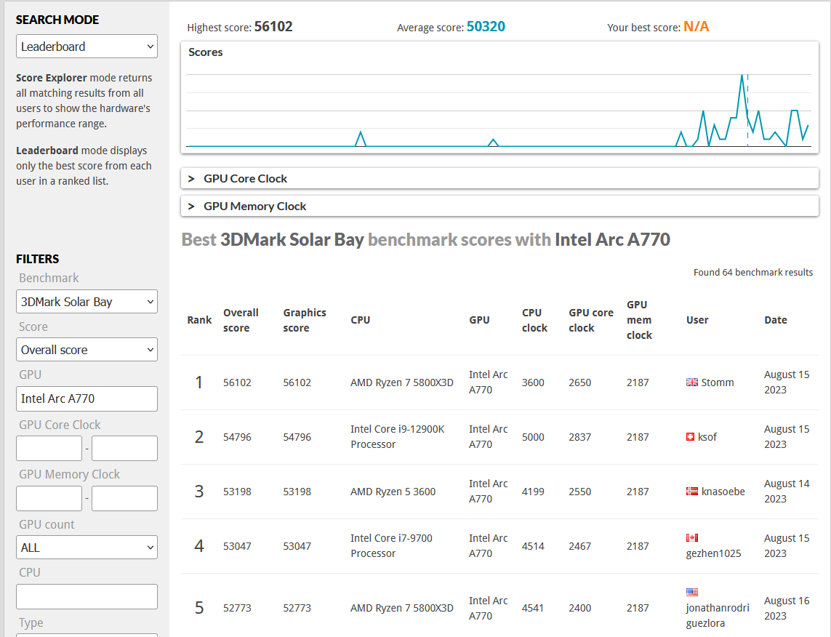Open the GPU count dropdown set to ALL

pyautogui.click(x=87, y=548)
